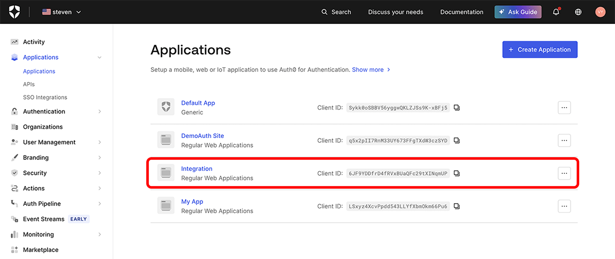Viewport: 615px width, 259px height.
Task: Copy the Default App client ID
Action: point(456,108)
